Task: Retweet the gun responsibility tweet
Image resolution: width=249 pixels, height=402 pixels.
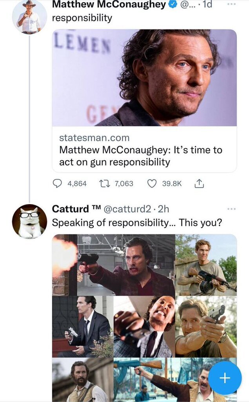Action: click(105, 183)
